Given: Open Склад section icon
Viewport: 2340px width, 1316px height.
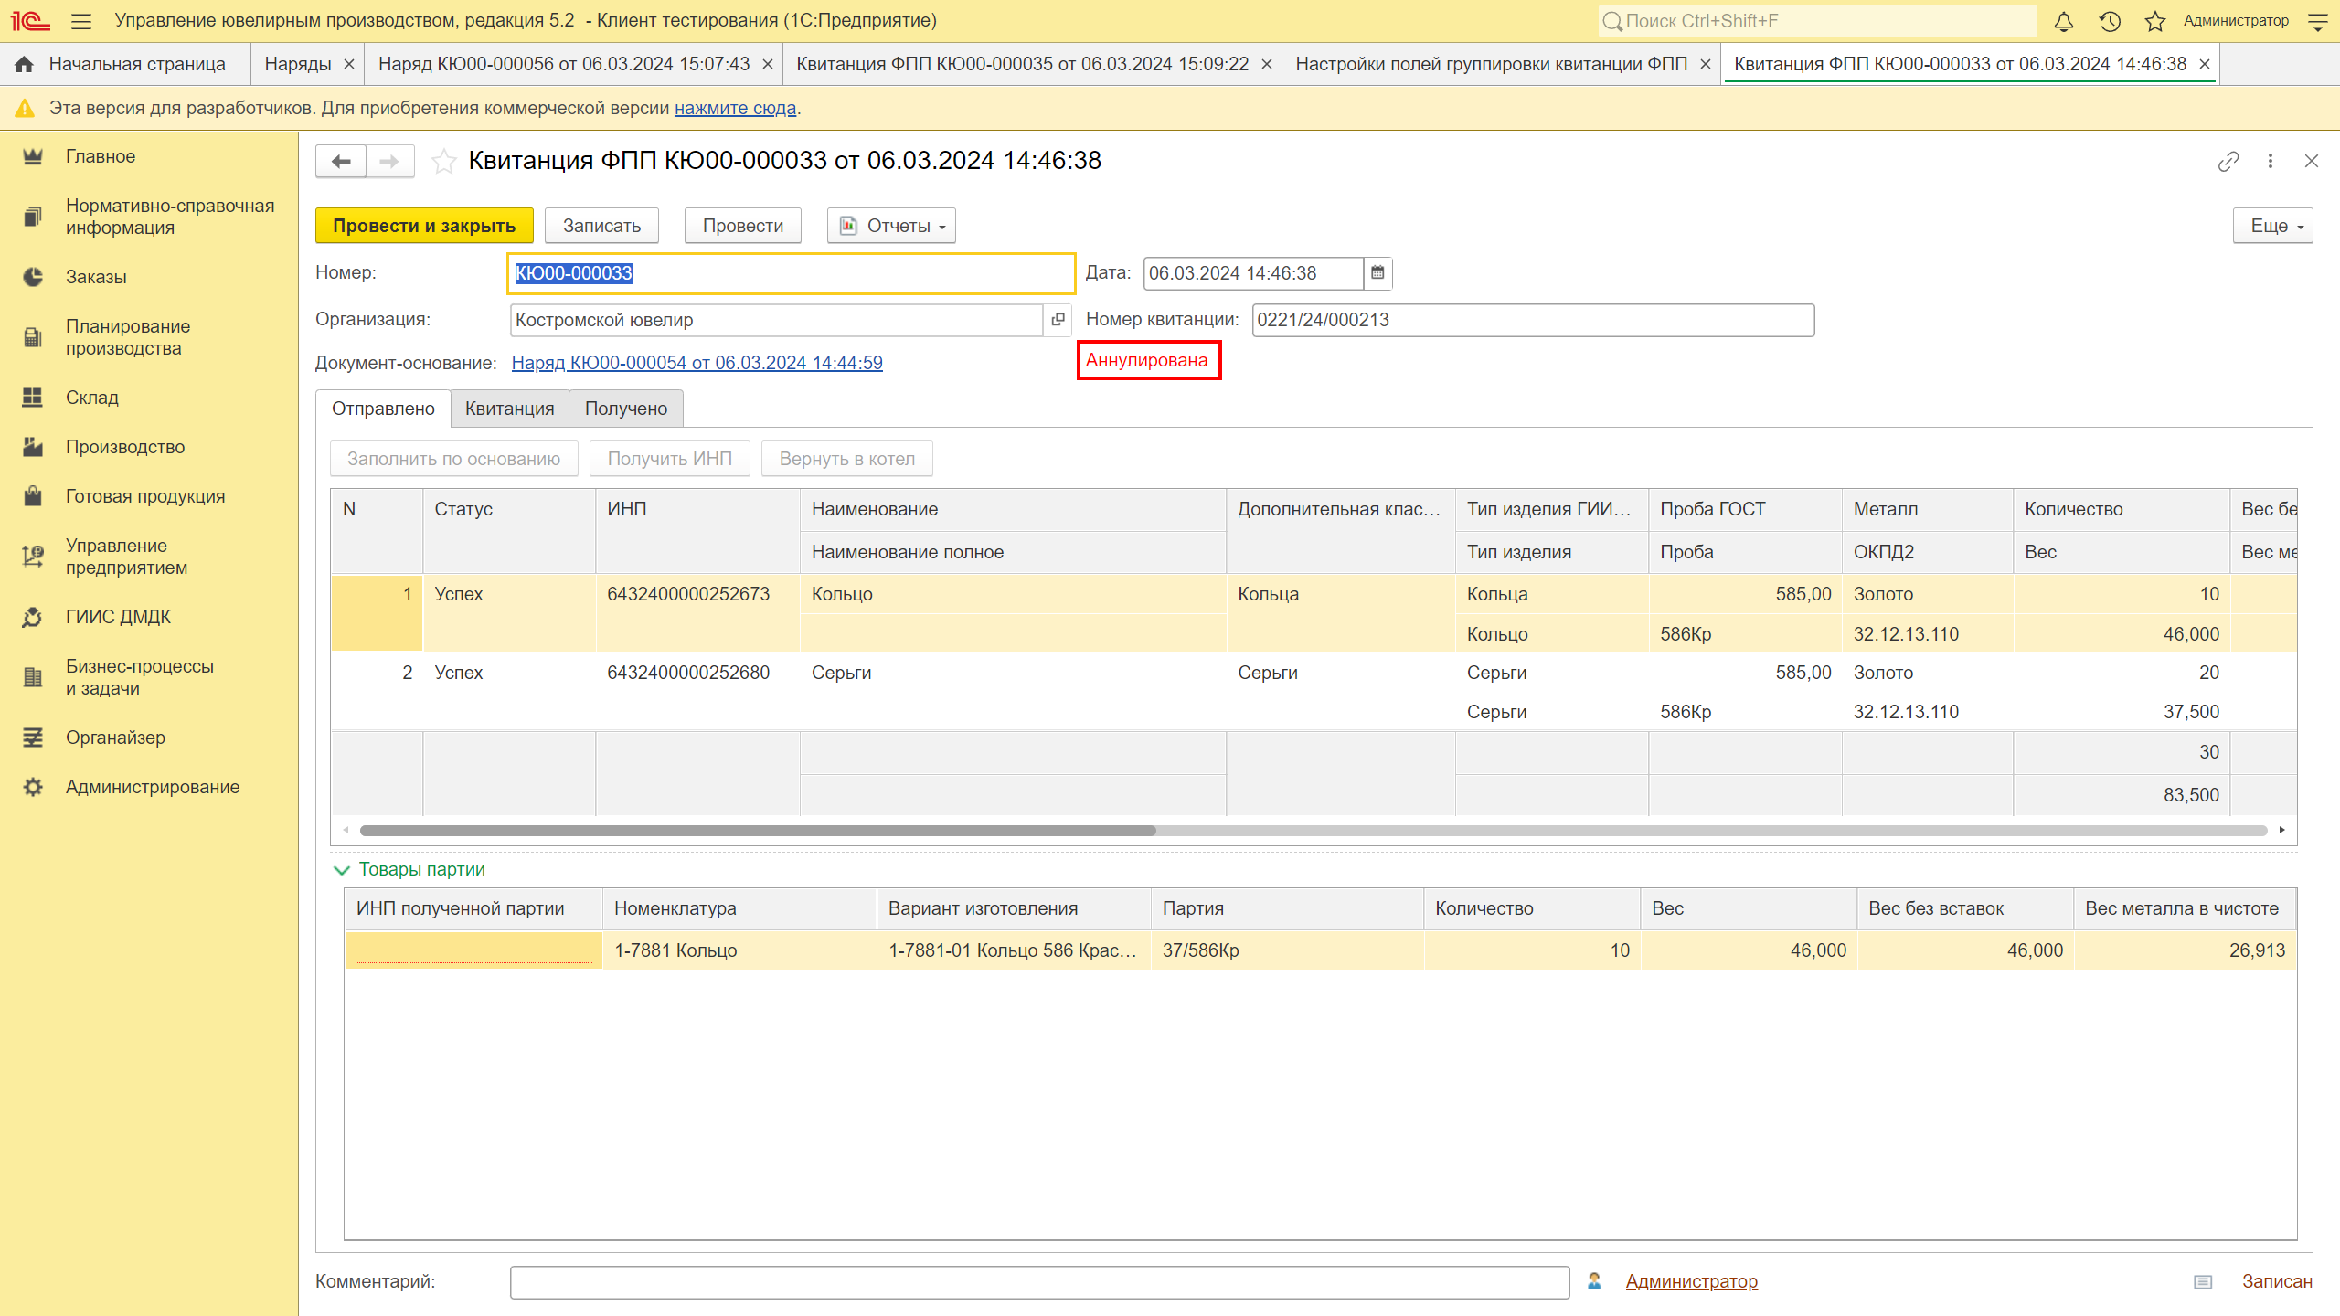Looking at the screenshot, I should (33, 398).
